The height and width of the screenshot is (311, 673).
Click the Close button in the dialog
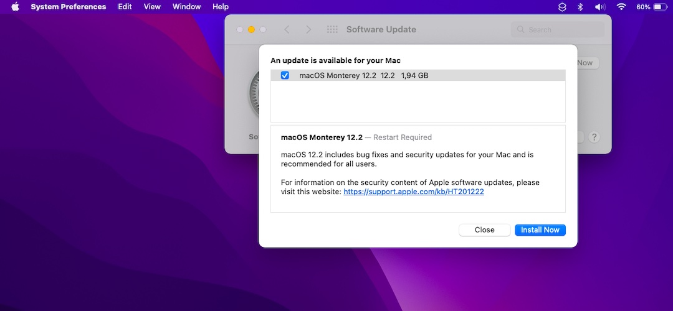485,230
